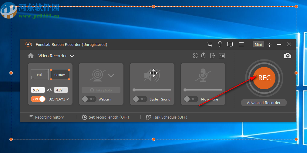Open the shopping cart purchase icon
Image resolution: width=307 pixels, height=153 pixels.
click(x=210, y=44)
